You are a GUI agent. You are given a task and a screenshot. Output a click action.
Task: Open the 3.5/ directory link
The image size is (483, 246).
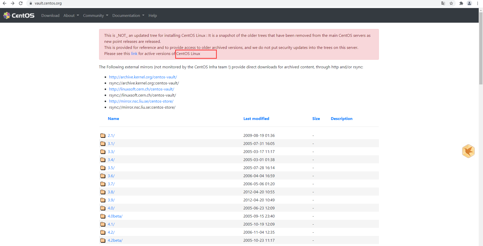point(111,168)
